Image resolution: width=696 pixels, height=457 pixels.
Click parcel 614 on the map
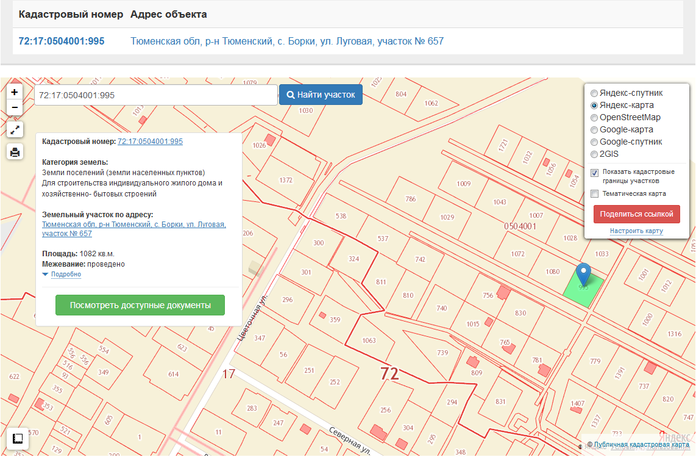point(174,374)
